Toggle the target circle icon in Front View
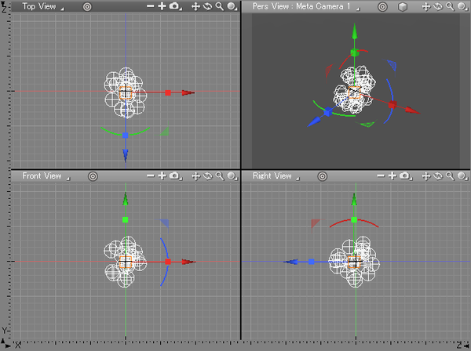 click(93, 176)
